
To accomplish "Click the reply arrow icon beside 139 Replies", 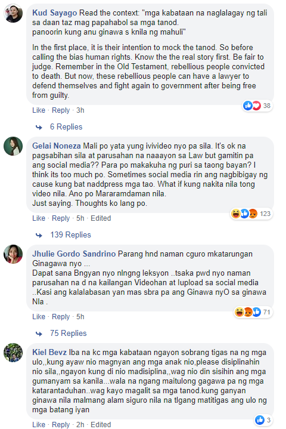I will (x=39, y=235).
